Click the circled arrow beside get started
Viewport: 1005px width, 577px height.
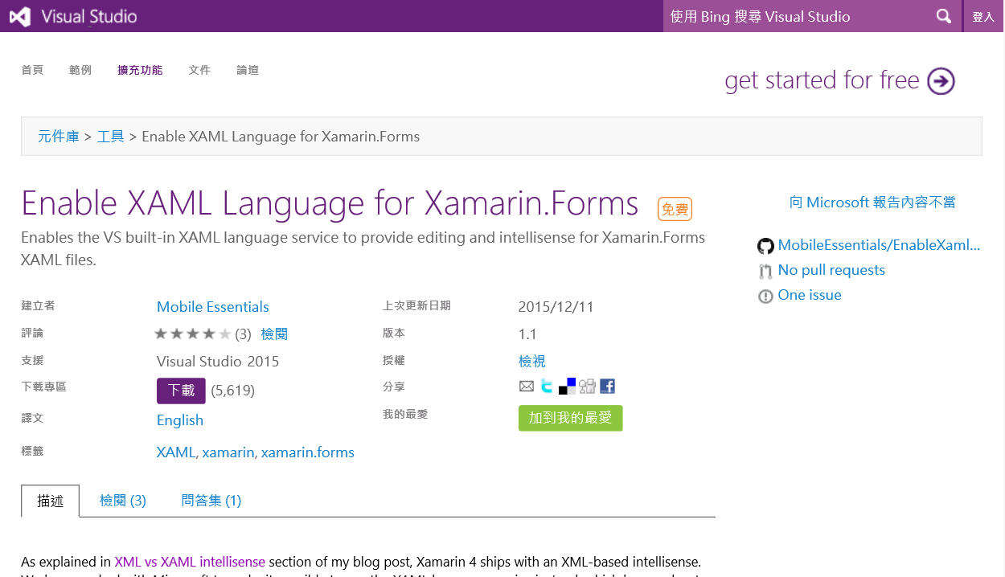[941, 80]
